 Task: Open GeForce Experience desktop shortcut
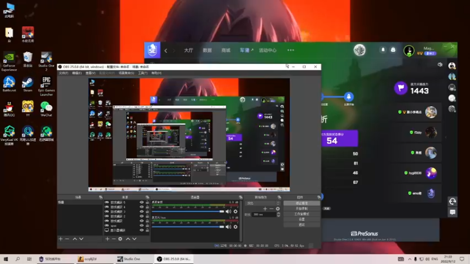(x=9, y=62)
